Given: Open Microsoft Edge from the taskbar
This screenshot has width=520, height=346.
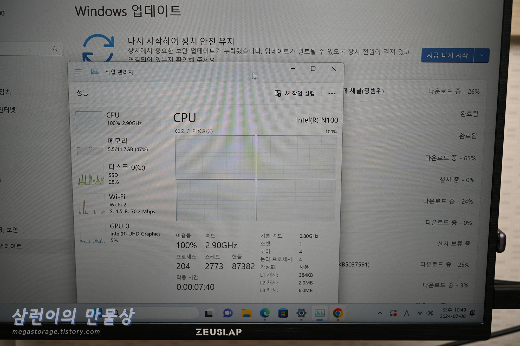Looking at the screenshot, I should tap(265, 313).
